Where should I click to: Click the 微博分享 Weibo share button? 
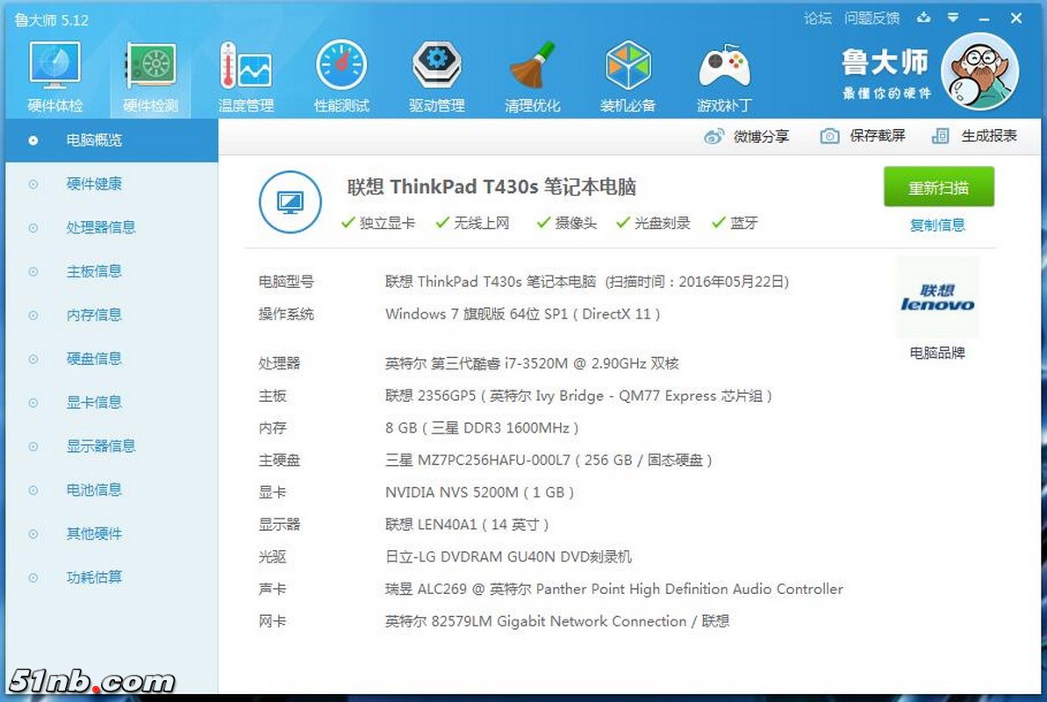(x=747, y=136)
